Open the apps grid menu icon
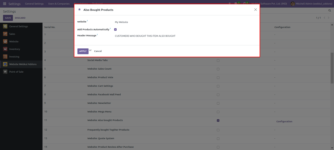The height and width of the screenshot is (150, 334). tap(5, 4)
